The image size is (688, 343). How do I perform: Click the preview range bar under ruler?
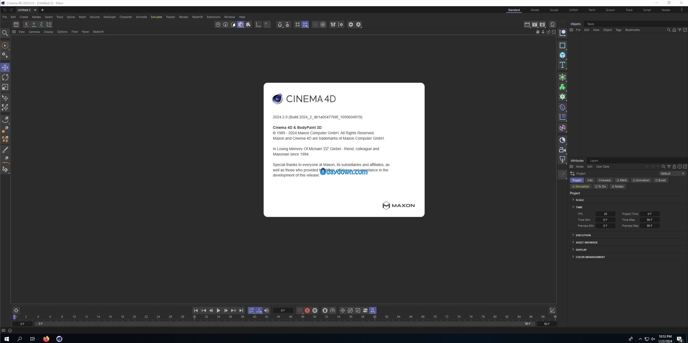click(285, 324)
